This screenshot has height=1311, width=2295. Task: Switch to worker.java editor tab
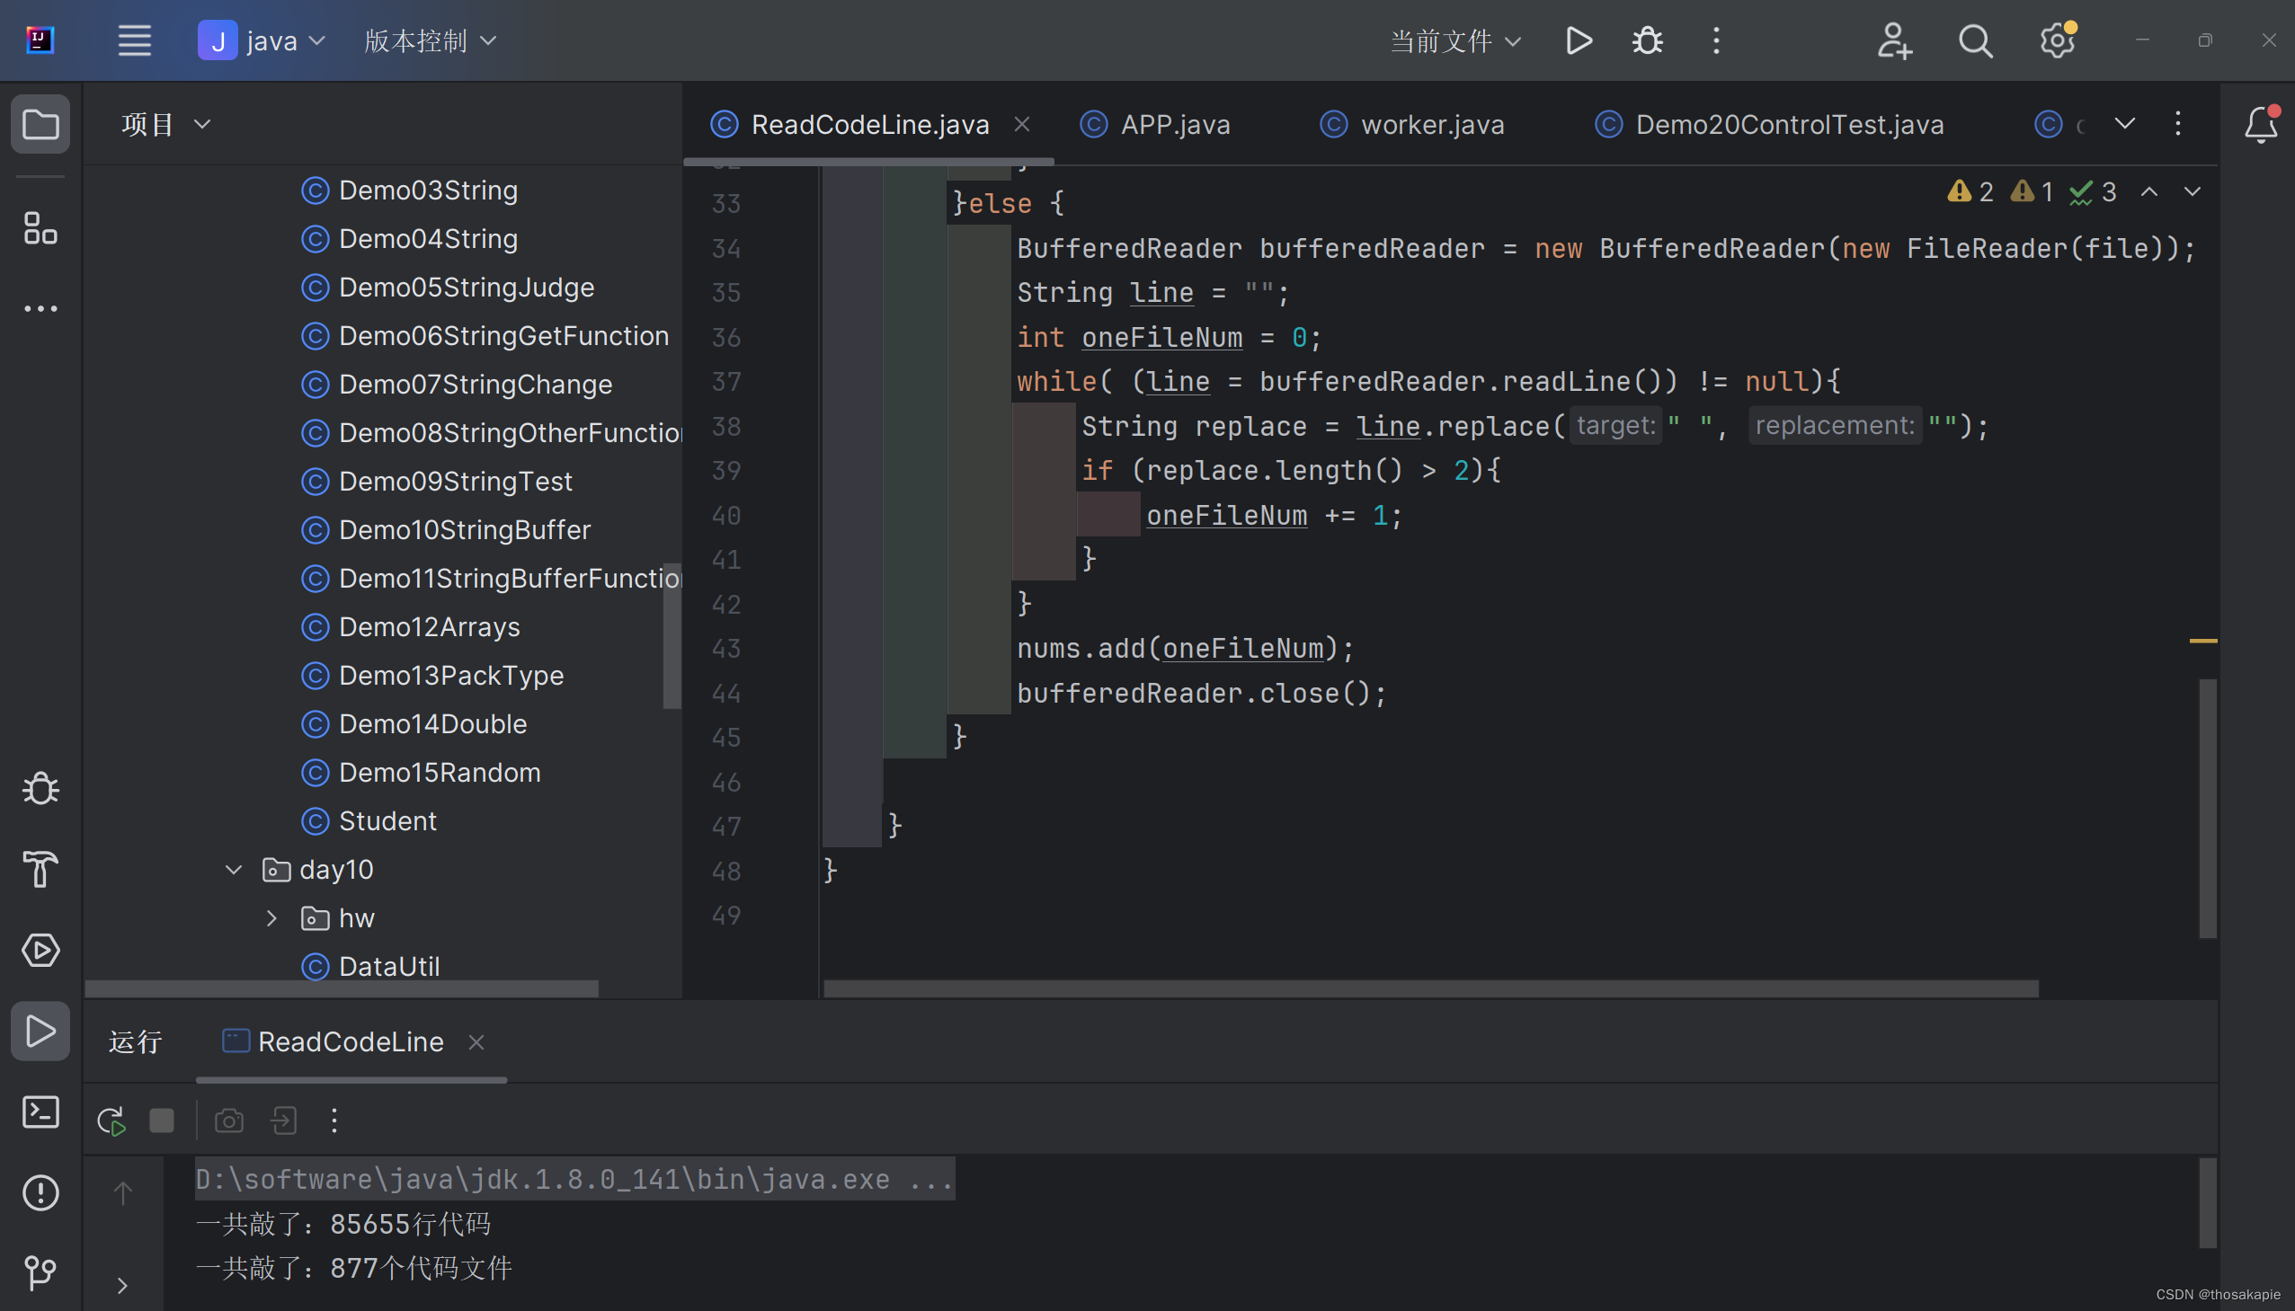click(x=1412, y=124)
